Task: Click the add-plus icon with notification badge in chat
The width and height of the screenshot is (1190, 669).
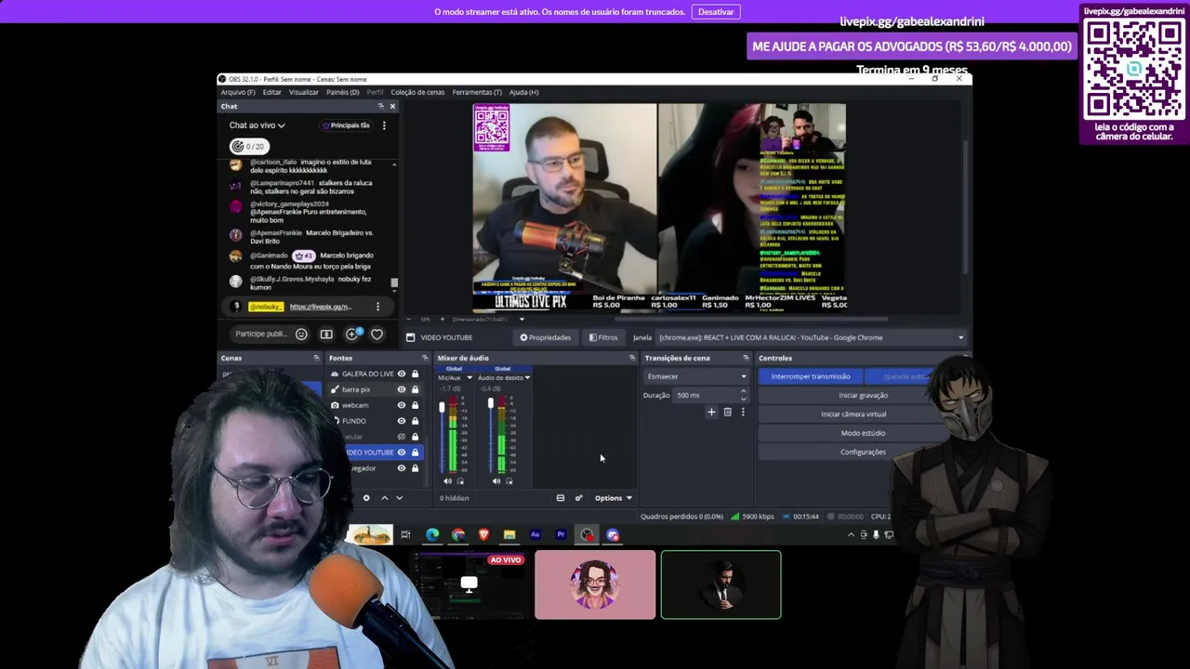Action: pos(353,334)
